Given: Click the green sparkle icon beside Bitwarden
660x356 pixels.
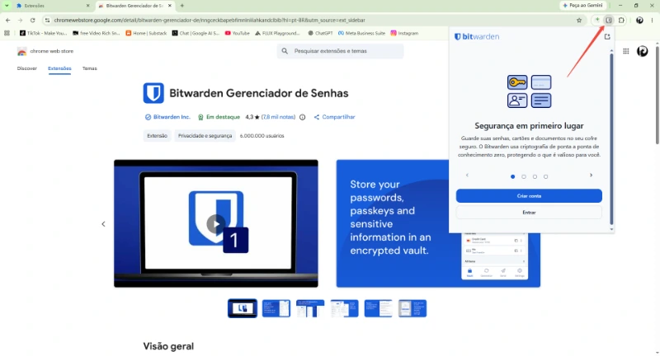Looking at the screenshot, I should click(596, 20).
